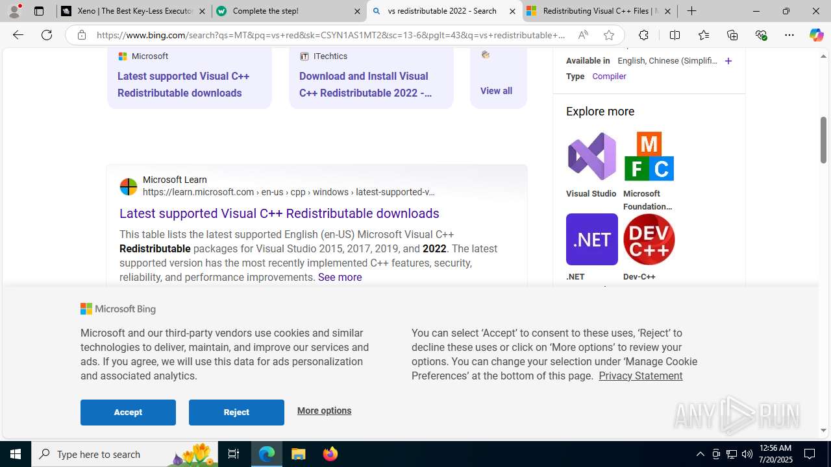Open the Favorites list icon
Screen dimensions: 831x467
704,35
